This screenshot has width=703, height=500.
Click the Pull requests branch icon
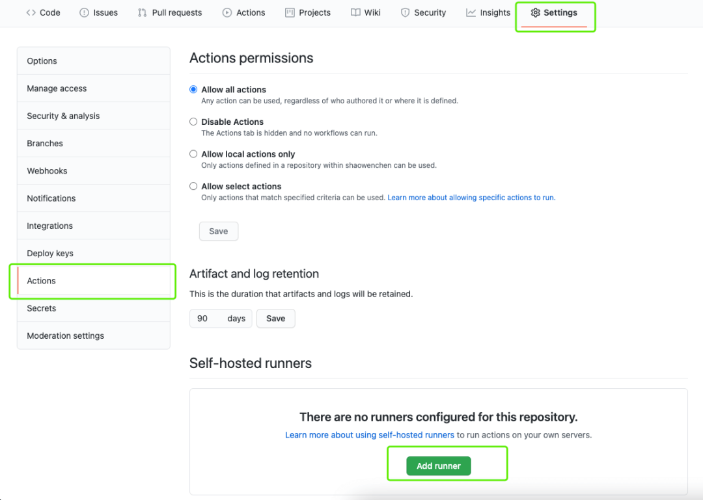coord(143,12)
